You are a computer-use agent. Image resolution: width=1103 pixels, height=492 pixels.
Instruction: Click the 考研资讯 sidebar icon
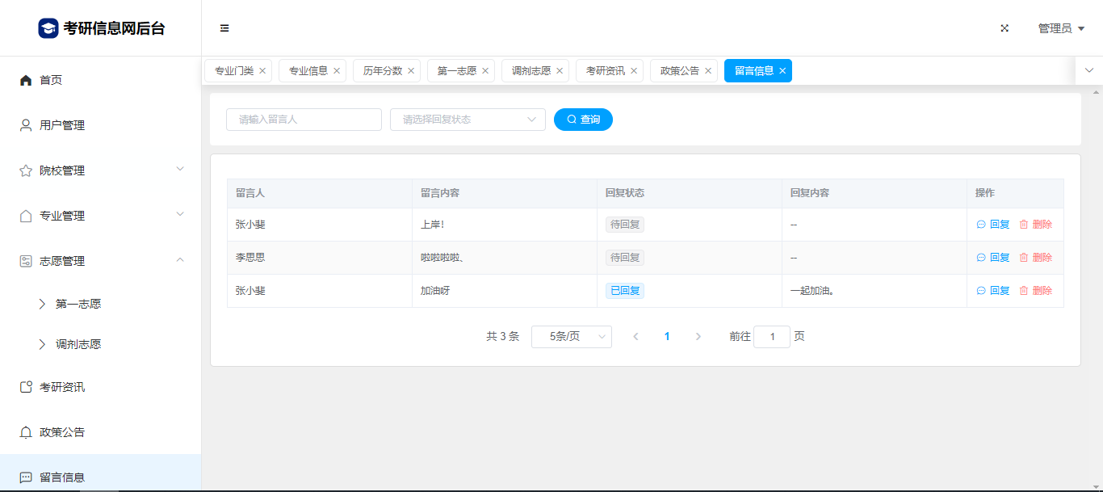[26, 387]
